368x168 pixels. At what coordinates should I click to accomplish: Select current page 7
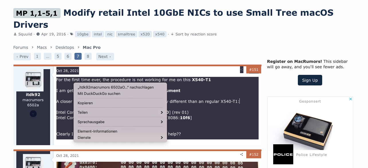78,57
